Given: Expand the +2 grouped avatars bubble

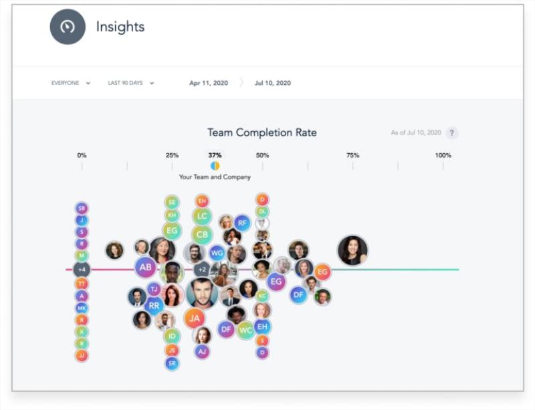Looking at the screenshot, I should pyautogui.click(x=202, y=270).
